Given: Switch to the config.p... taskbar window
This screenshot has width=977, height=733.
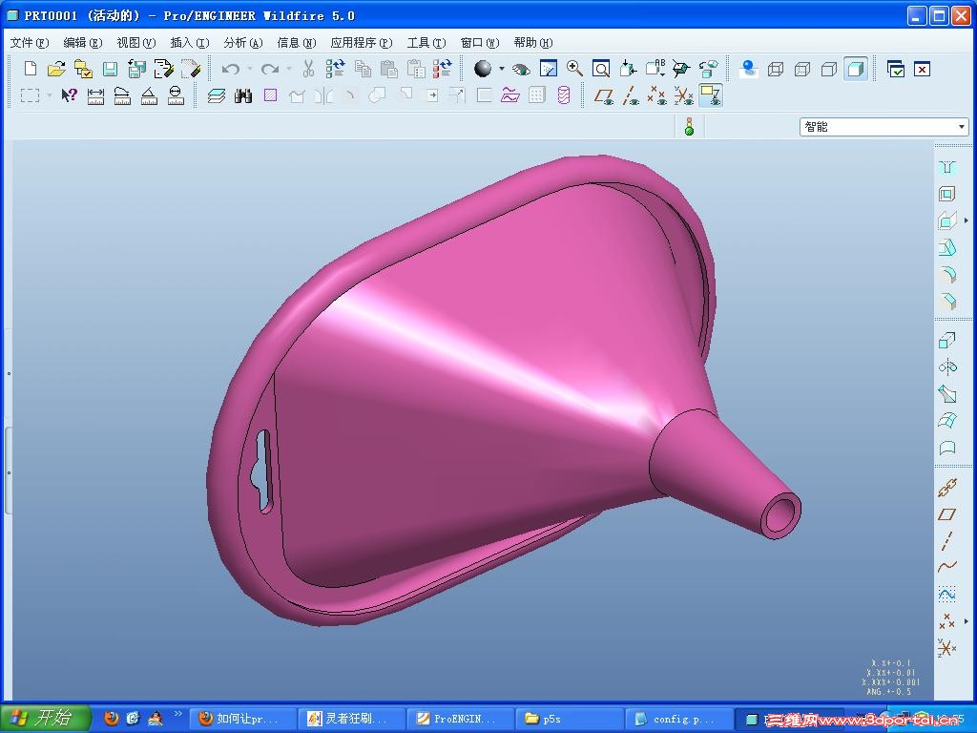Looking at the screenshot, I should [x=678, y=719].
